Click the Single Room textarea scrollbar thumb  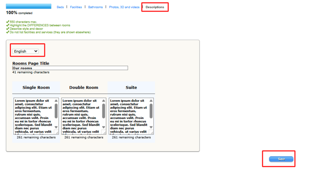coord(56,111)
